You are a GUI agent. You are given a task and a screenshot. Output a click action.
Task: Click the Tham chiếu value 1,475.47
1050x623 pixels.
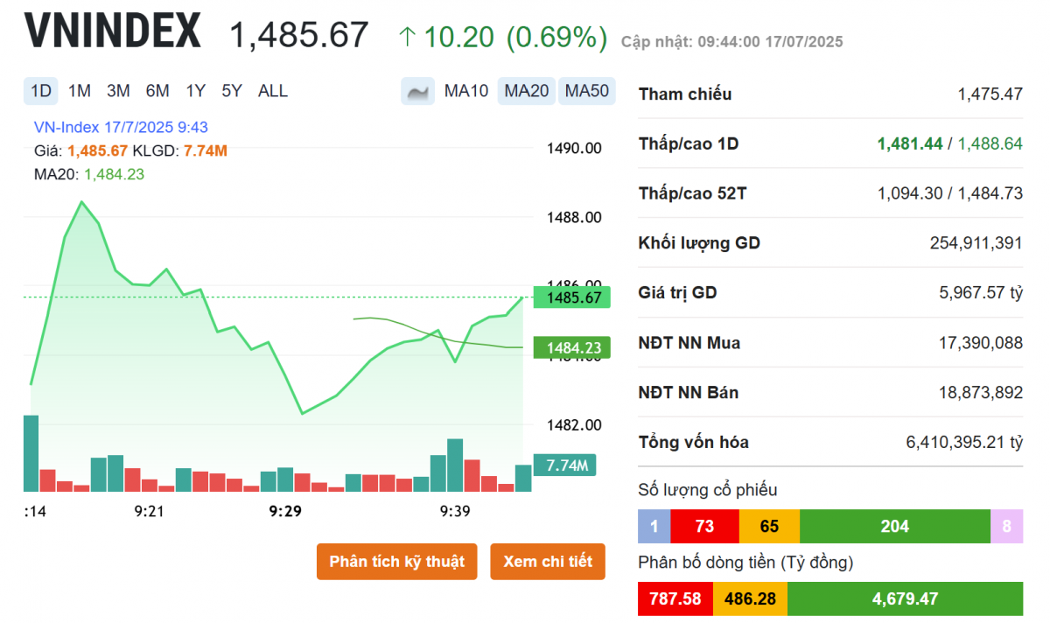coord(990,94)
